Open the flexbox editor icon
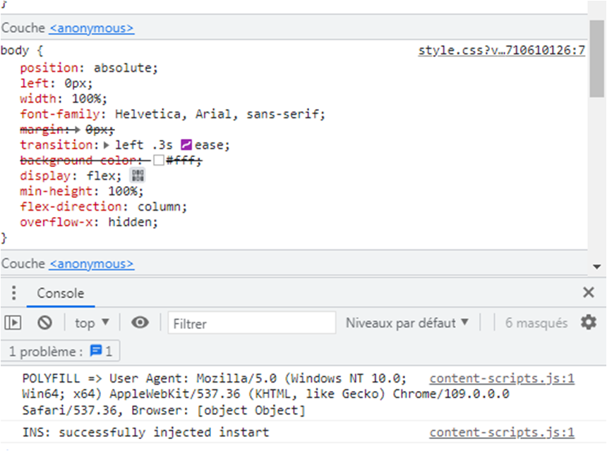The width and height of the screenshot is (607, 451). pyautogui.click(x=137, y=175)
